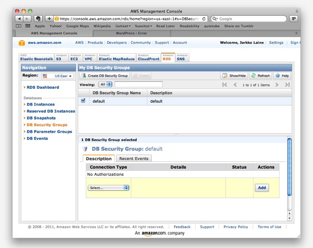Image resolution: width=313 pixels, height=248 pixels.
Task: Expand the Suositut bookmarks folder
Action: tap(143, 26)
